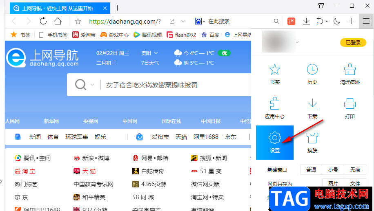Toggle night mode moon icon
Viewport: 374px width, 211px height.
[x=336, y=22]
